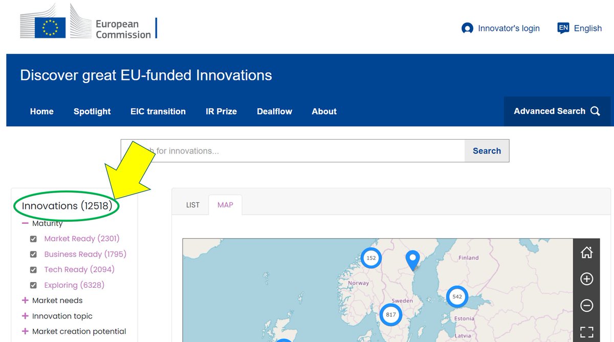The image size is (614, 342).
Task: Open the Home menu item
Action: [x=42, y=111]
